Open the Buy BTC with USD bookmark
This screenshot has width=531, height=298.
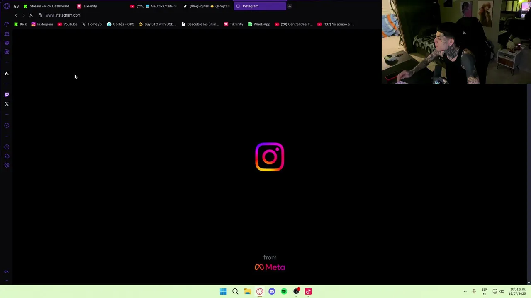pyautogui.click(x=157, y=24)
